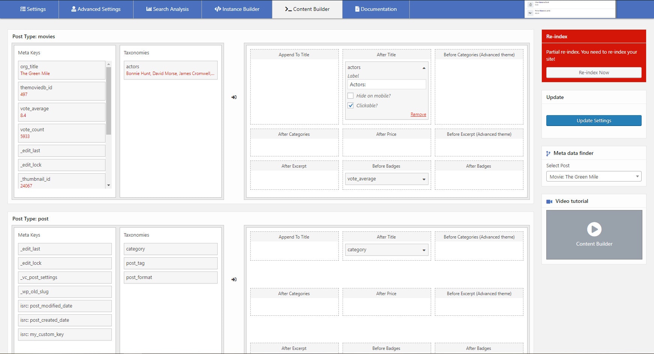Open the Select Post dropdown
654x354 pixels.
click(594, 177)
